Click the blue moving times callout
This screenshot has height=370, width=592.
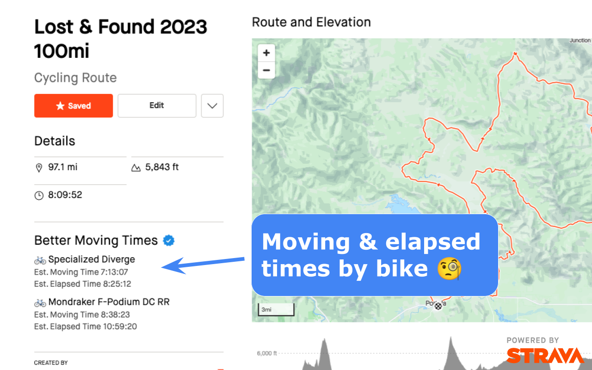pyautogui.click(x=375, y=255)
